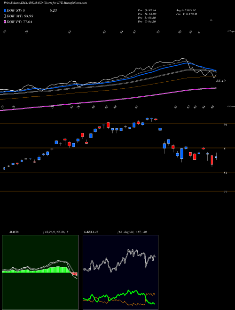Screen dimensions: 235x310
Task: Click the '81' price axis label
Action: [225, 173]
